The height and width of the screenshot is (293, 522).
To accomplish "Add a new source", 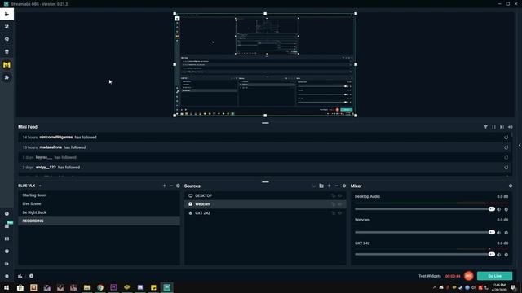I will [329, 186].
